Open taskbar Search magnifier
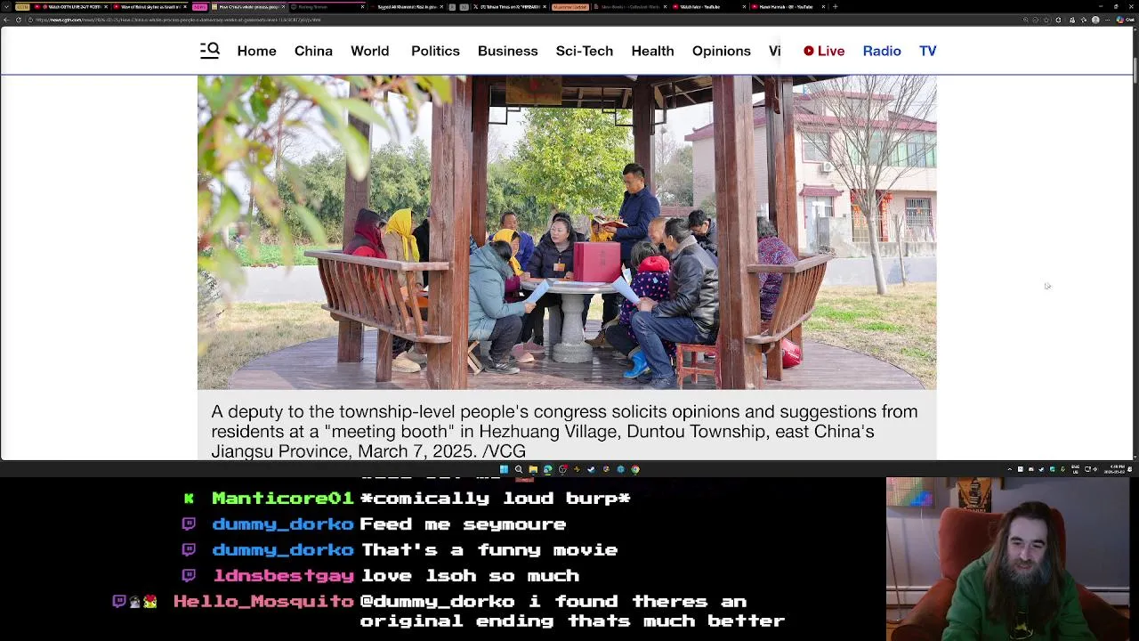The image size is (1139, 641). click(x=518, y=469)
